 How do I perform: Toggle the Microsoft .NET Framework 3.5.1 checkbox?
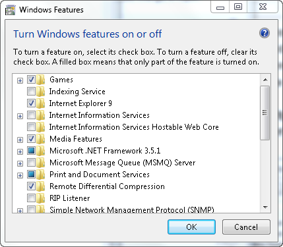pos(31,151)
